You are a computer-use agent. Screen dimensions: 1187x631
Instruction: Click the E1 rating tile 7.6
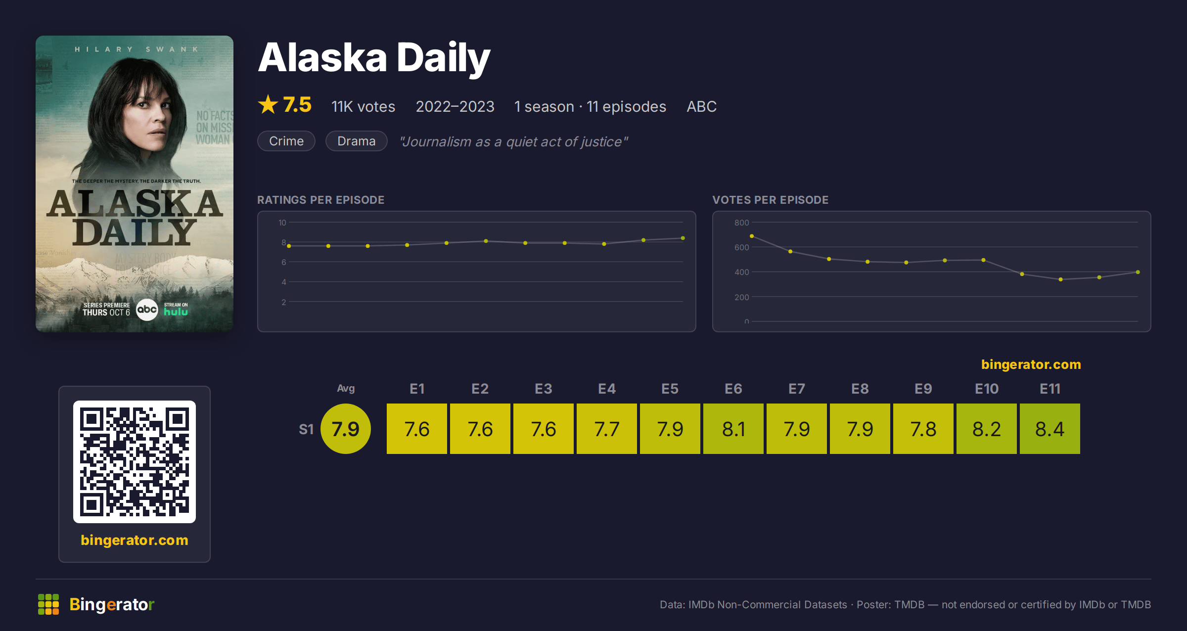[x=417, y=429]
